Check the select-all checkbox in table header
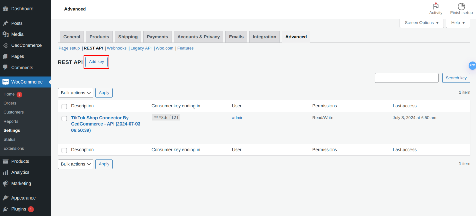476x216 pixels. tap(64, 106)
